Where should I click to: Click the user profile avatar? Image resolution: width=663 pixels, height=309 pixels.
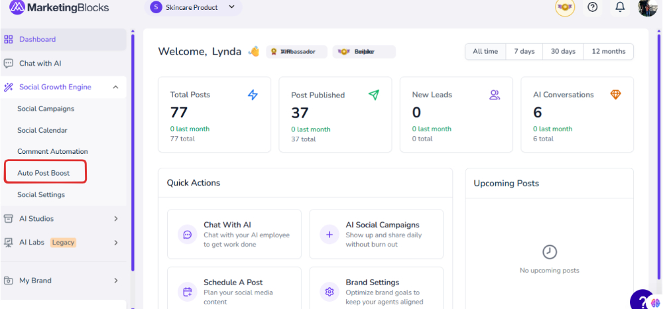tap(647, 8)
